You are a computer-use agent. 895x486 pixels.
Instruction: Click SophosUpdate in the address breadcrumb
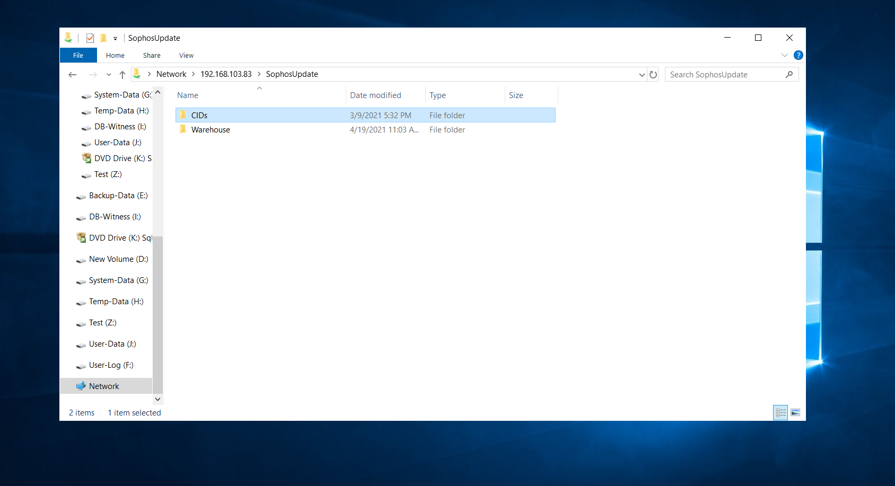pos(292,74)
